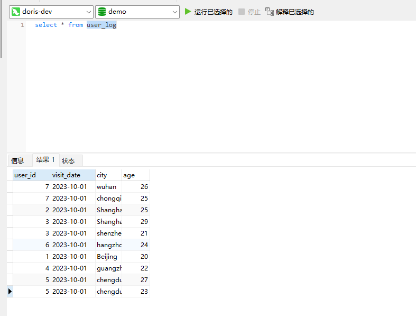This screenshot has height=316, width=416.
Task: Open the 状态 tab
Action: (x=68, y=160)
